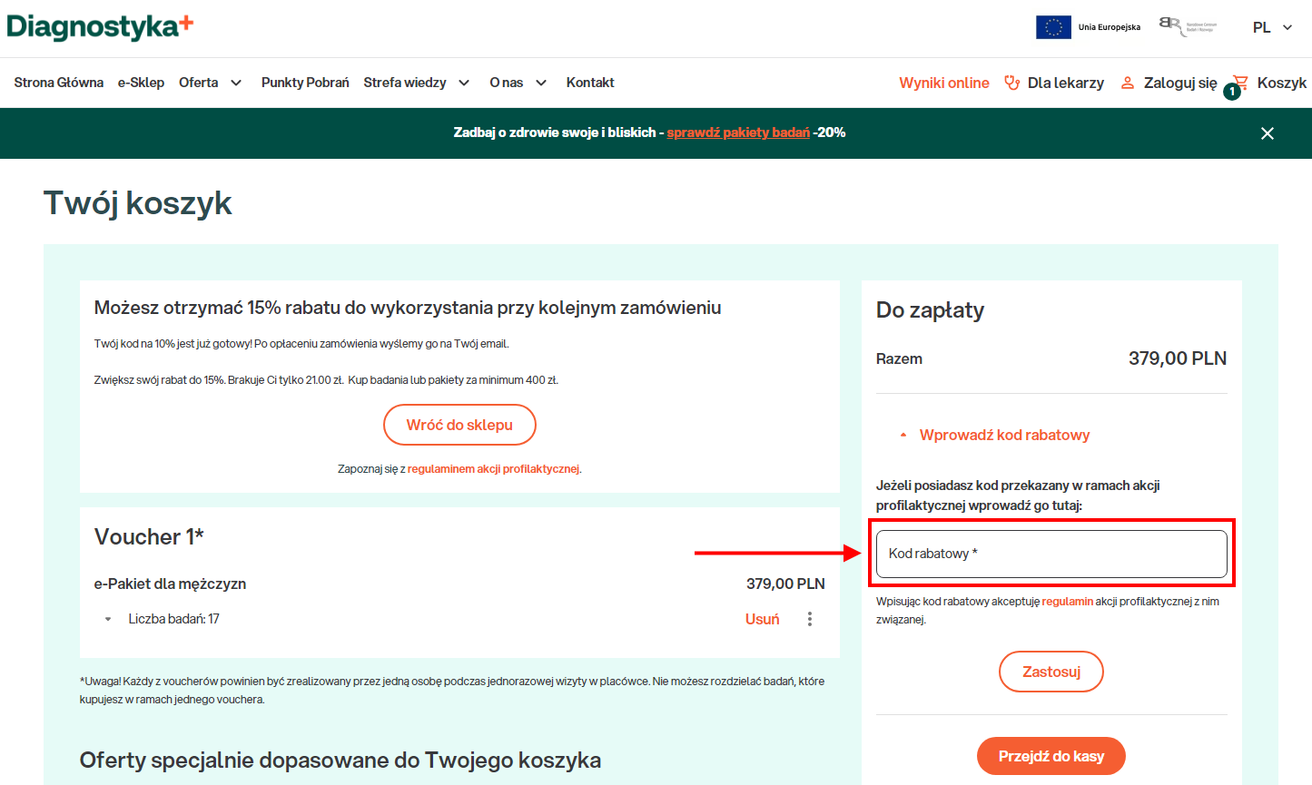Open the Kontakt page

click(x=590, y=83)
